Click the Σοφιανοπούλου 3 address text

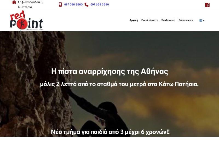coord(30,2)
